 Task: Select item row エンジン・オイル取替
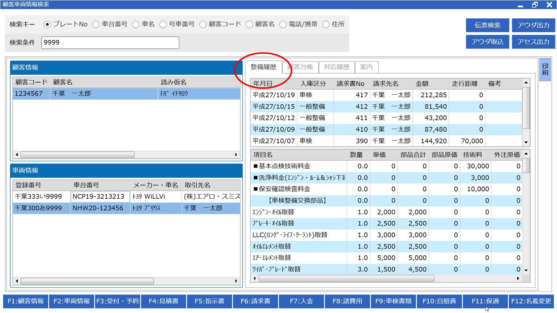click(x=386, y=212)
